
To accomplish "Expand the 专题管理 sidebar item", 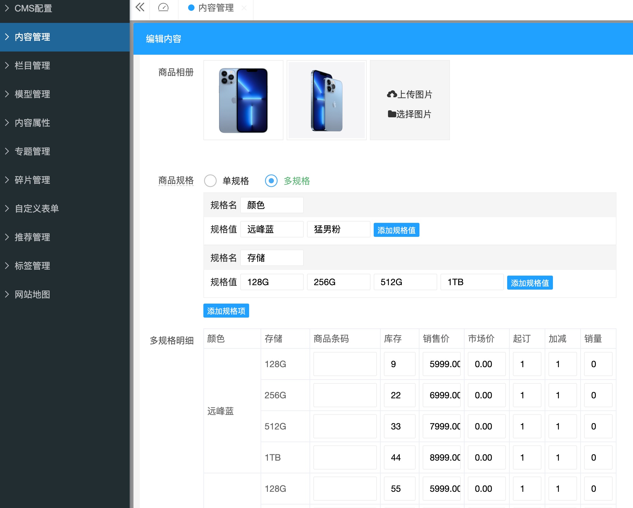I will click(x=65, y=151).
